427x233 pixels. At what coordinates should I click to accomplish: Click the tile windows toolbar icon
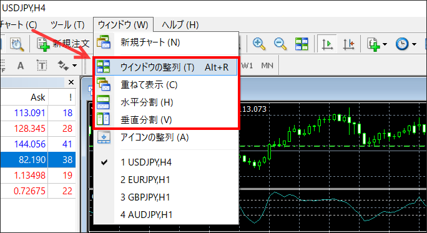tap(302, 44)
